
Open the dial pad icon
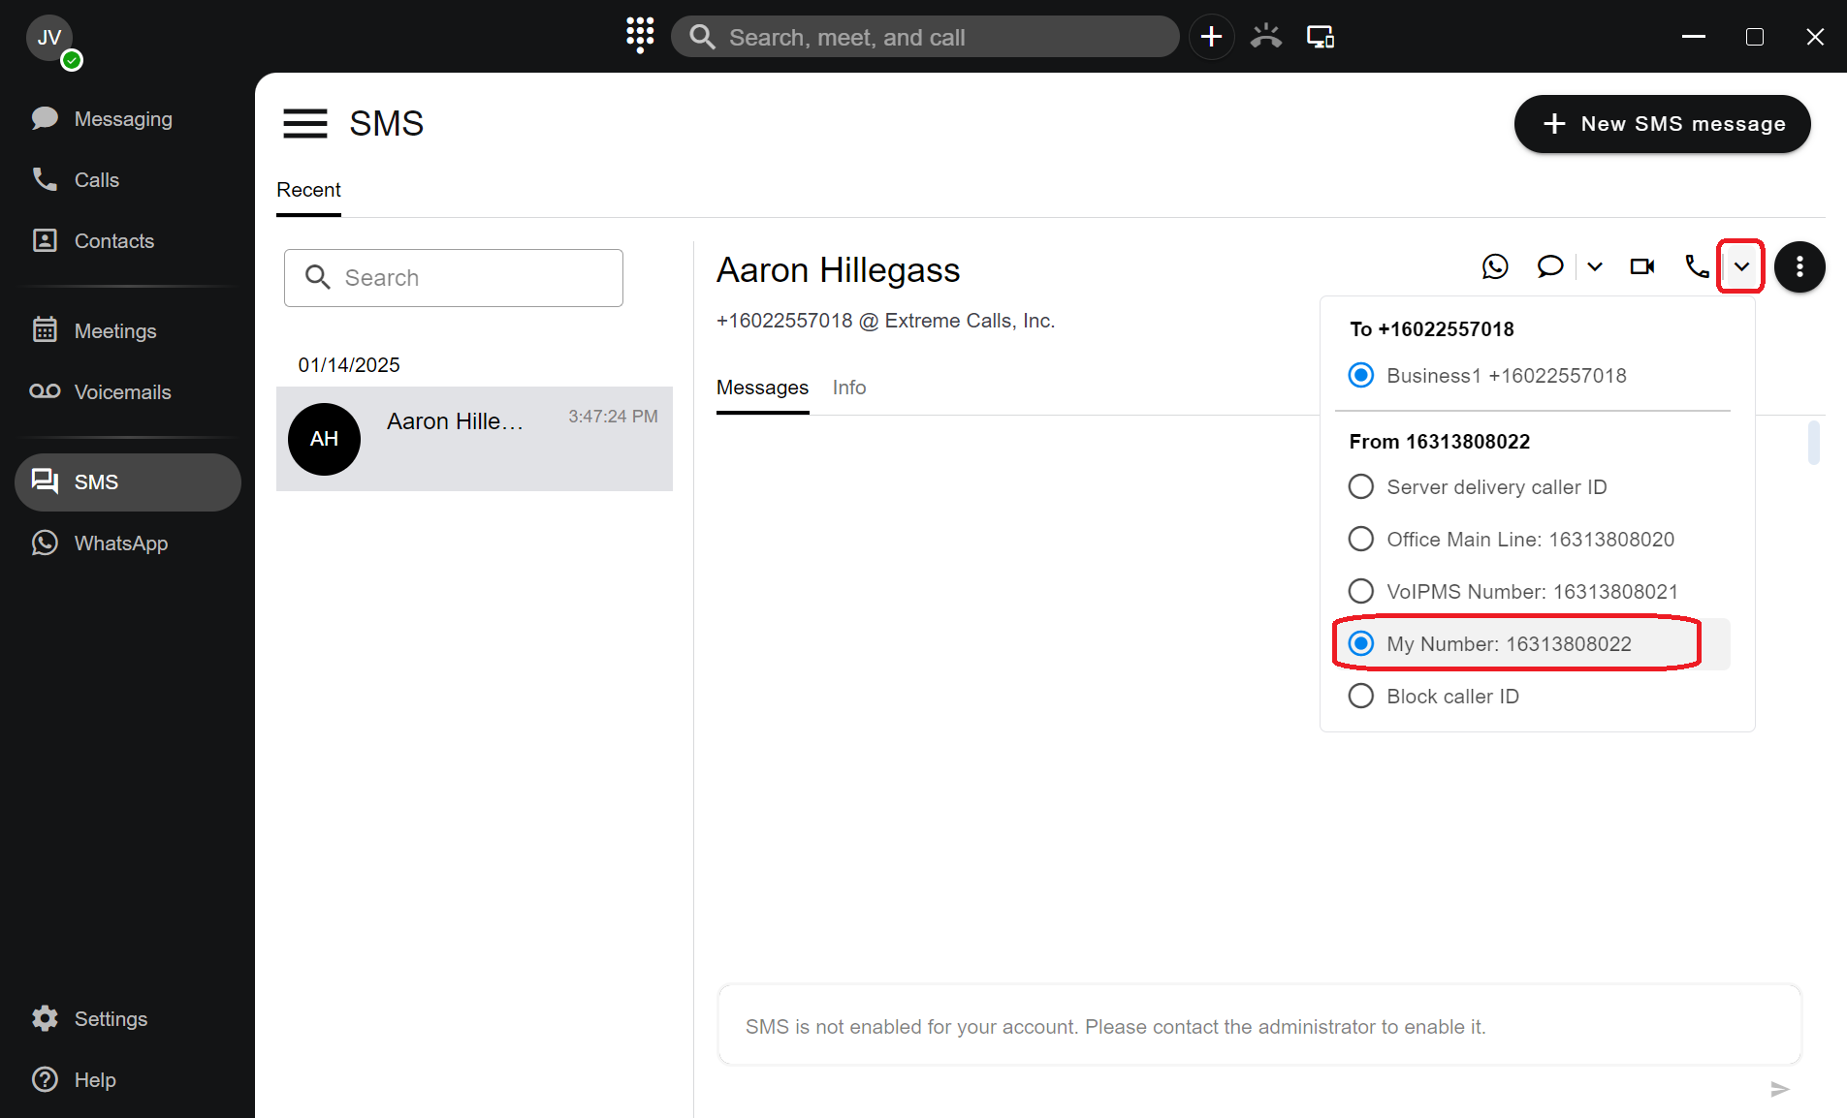click(x=640, y=36)
